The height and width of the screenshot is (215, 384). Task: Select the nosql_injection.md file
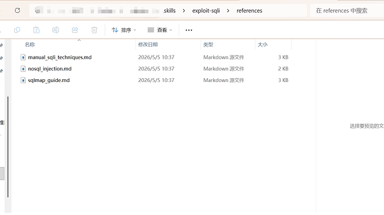coord(50,69)
